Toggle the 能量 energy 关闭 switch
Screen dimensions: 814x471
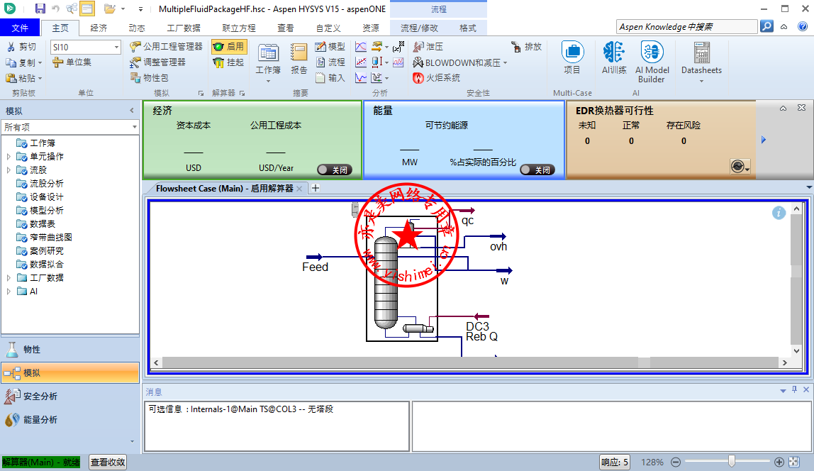(x=537, y=170)
